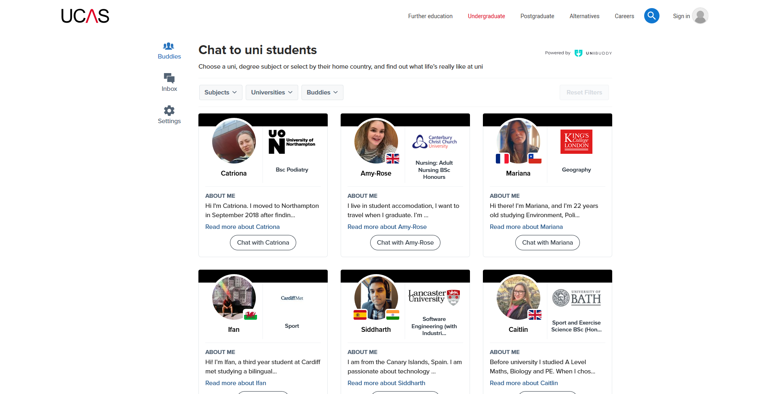The height and width of the screenshot is (394, 769).
Task: Open the search magnifier icon
Action: (x=651, y=16)
